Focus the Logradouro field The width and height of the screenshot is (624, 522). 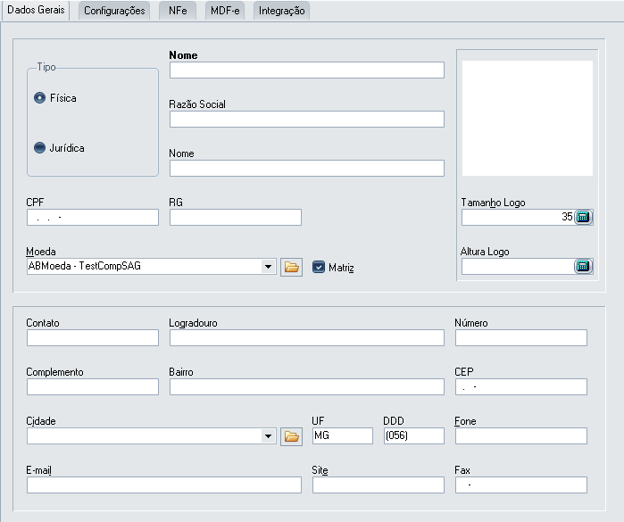pos(307,338)
